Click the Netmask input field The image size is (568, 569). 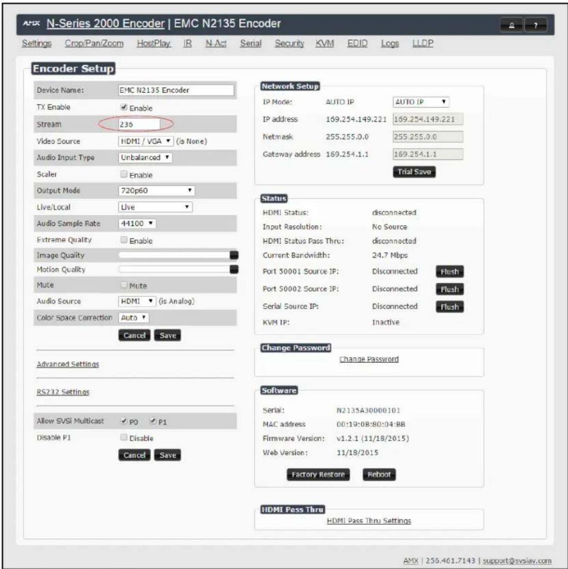pos(428,137)
